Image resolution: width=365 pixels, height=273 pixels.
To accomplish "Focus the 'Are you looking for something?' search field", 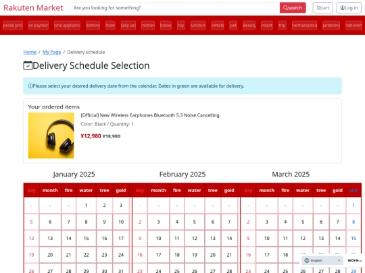I will point(175,7).
